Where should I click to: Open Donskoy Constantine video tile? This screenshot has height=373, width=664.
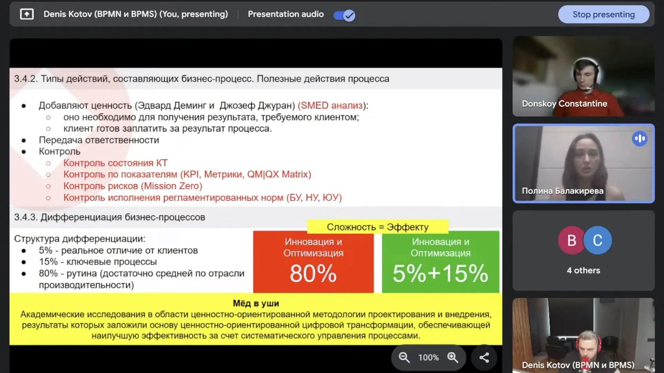[x=583, y=76]
